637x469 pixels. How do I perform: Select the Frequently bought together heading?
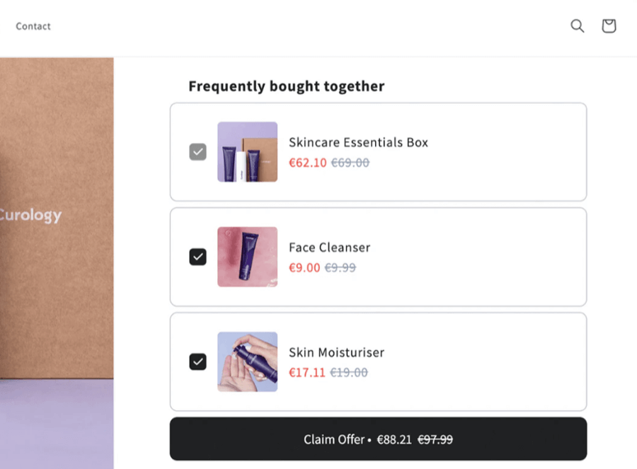point(286,86)
